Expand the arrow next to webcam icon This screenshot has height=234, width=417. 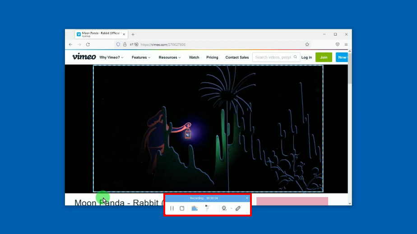coord(232,208)
